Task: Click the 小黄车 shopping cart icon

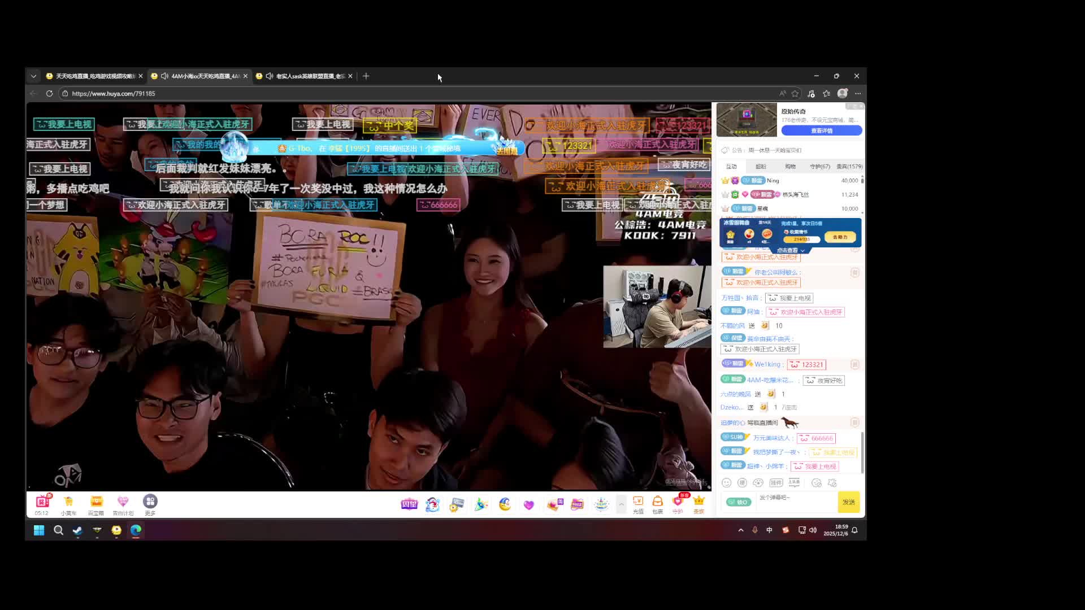Action: pyautogui.click(x=68, y=502)
